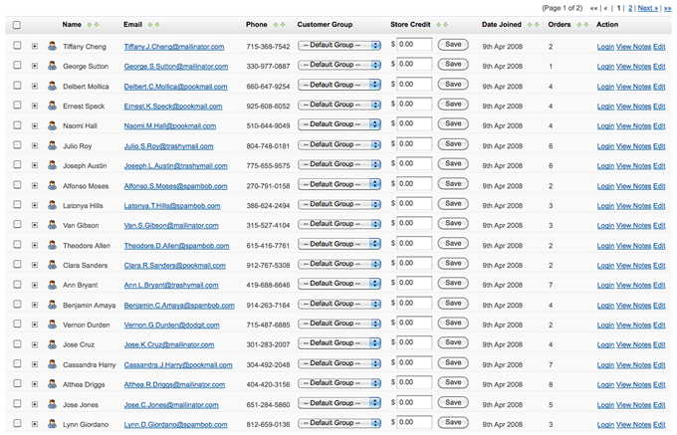Sort ascending arrow next to Email header
The image size is (677, 435).
tap(150, 25)
